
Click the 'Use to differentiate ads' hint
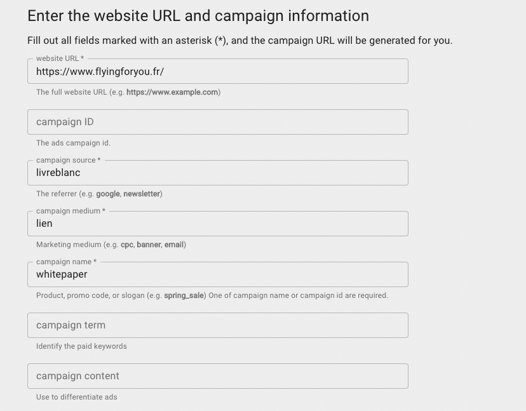point(76,397)
